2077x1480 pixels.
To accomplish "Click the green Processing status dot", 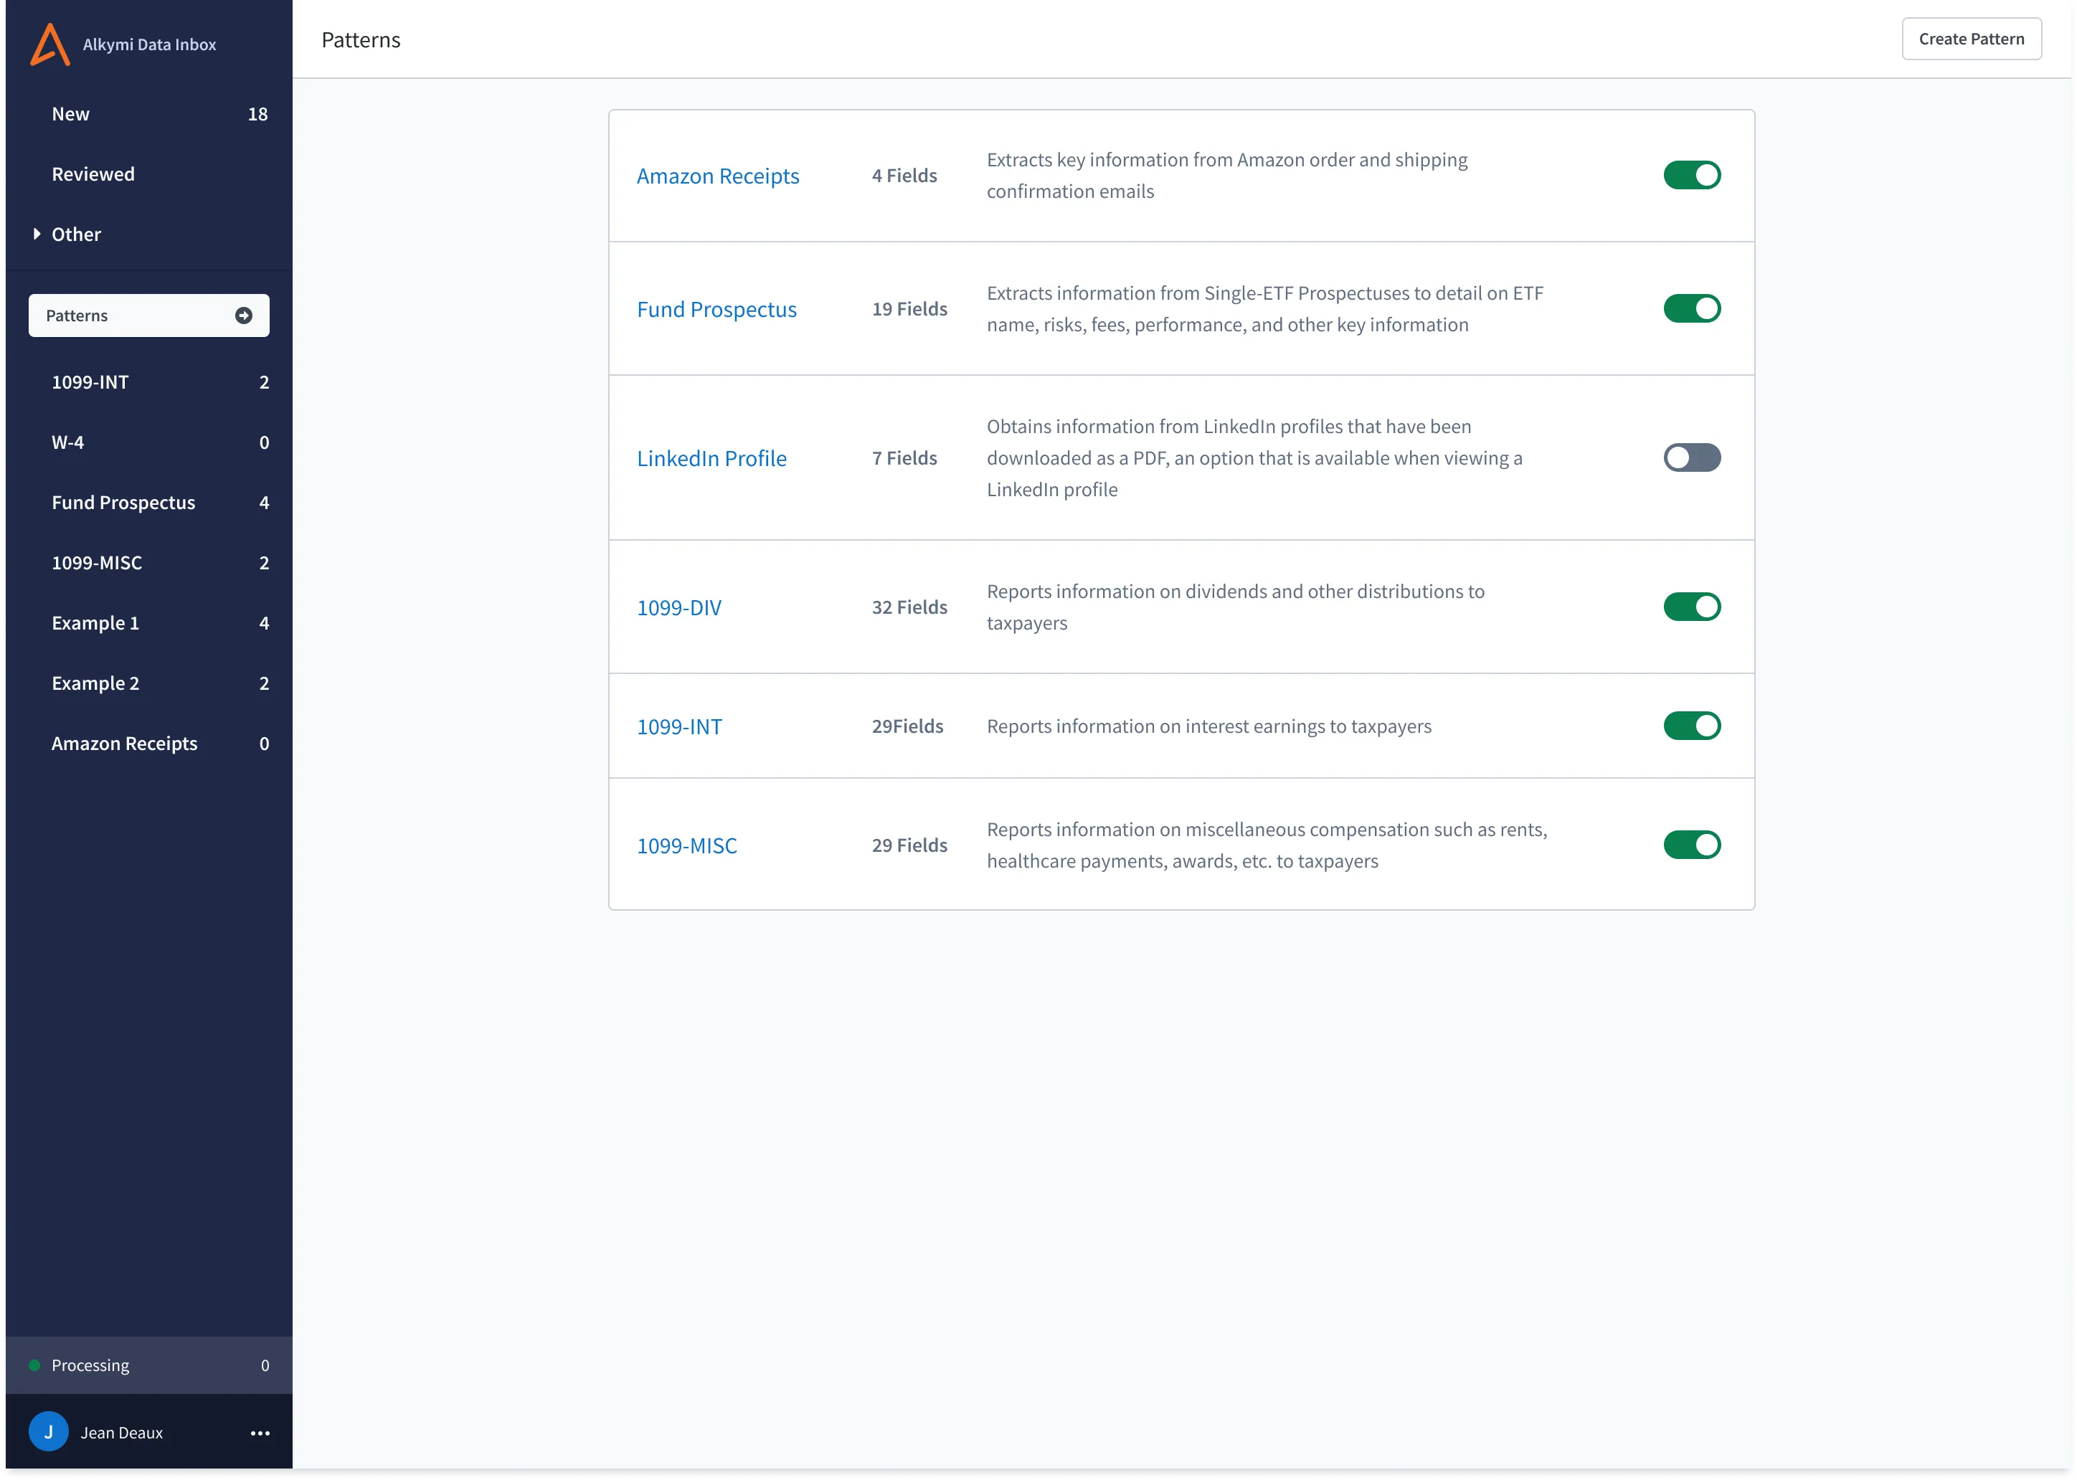I will [x=34, y=1365].
